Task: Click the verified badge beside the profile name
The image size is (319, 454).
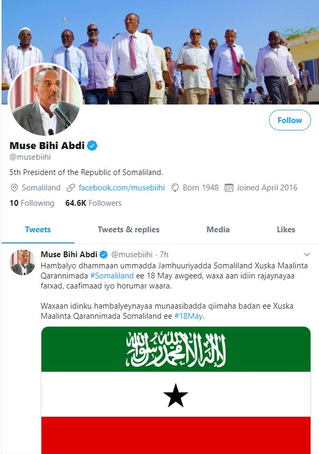Action: 92,146
